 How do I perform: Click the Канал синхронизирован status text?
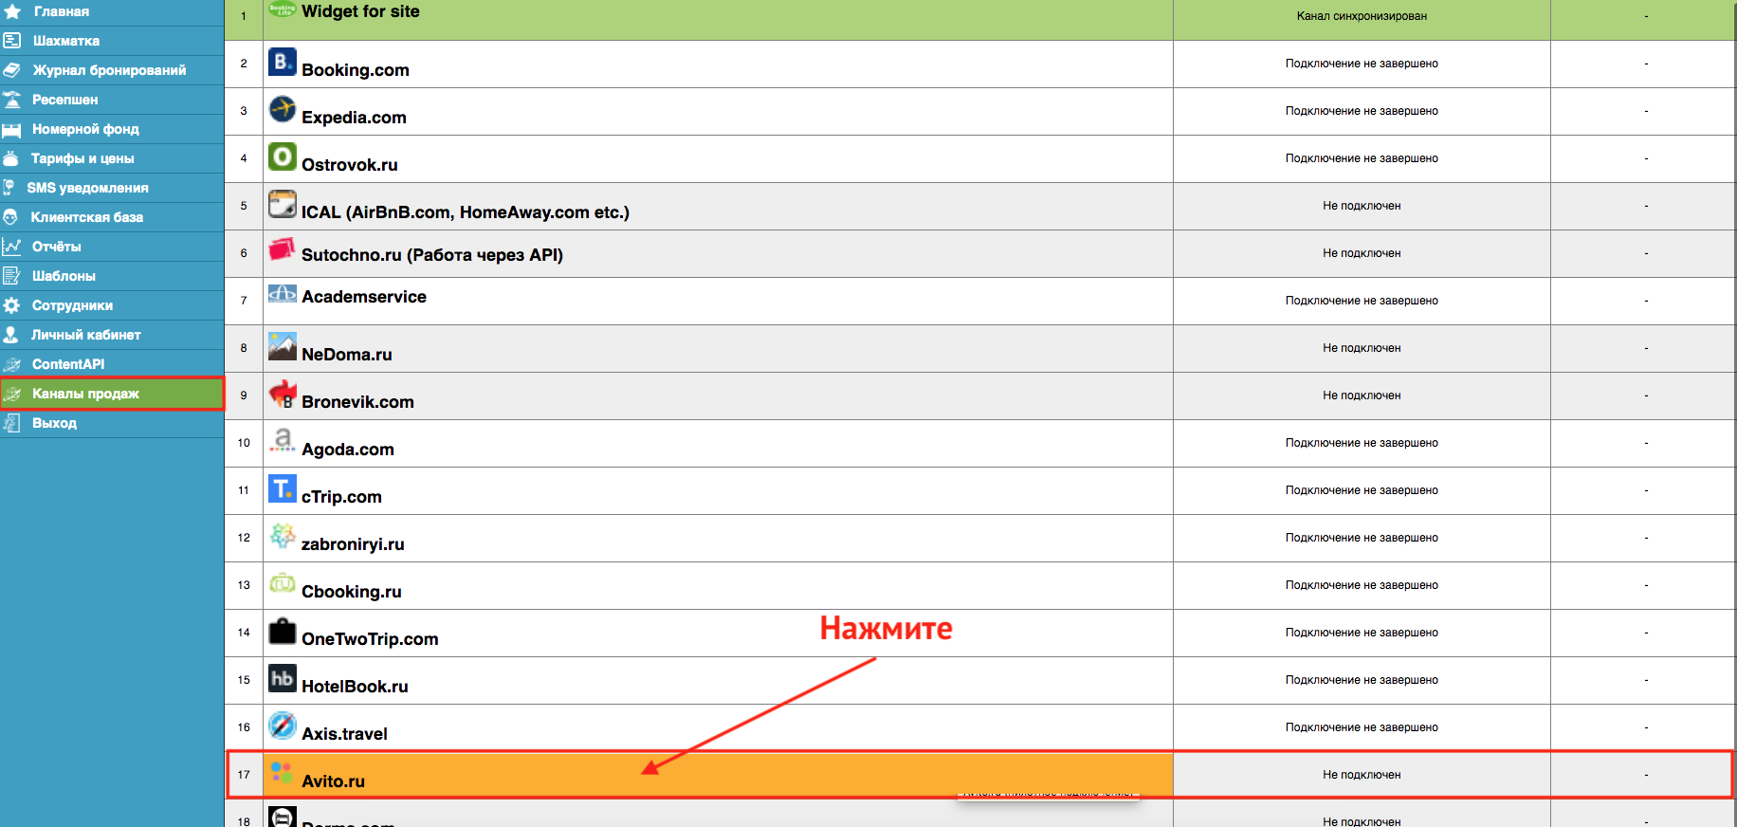click(x=1362, y=16)
